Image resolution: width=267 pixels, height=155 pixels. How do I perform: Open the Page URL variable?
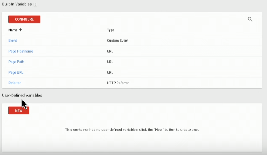[x=16, y=72]
